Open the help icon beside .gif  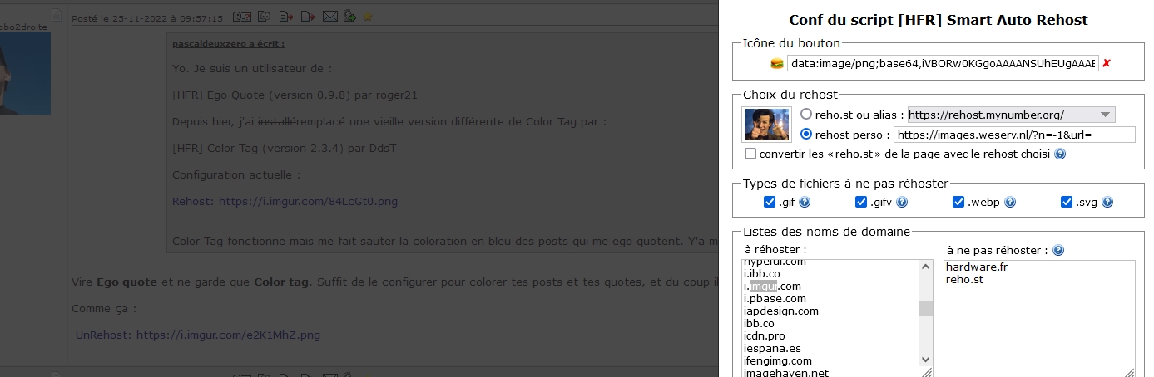805,202
